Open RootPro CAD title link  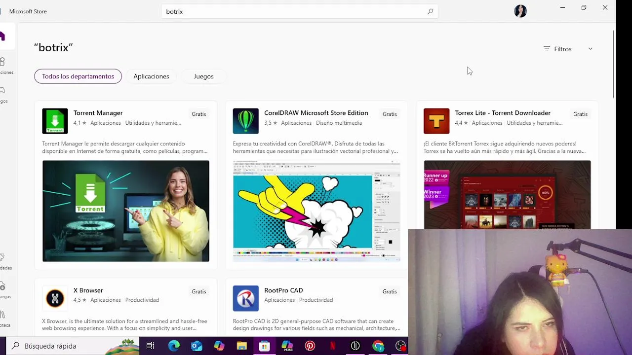point(283,290)
